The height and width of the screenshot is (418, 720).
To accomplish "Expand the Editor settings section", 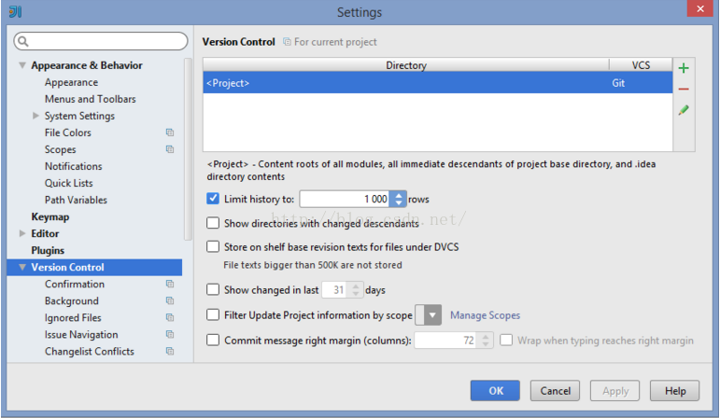I will click(x=22, y=233).
